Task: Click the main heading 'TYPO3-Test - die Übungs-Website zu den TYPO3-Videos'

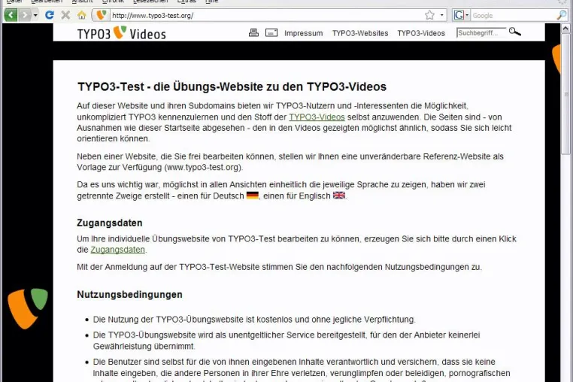Action: coord(232,86)
